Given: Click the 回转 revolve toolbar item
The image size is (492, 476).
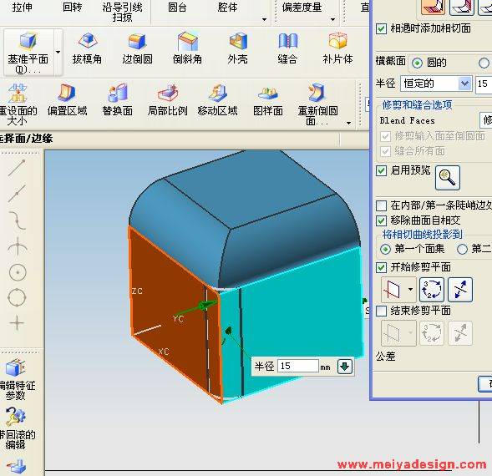Looking at the screenshot, I should (x=72, y=7).
